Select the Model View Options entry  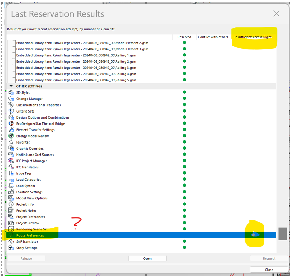pos(32,198)
